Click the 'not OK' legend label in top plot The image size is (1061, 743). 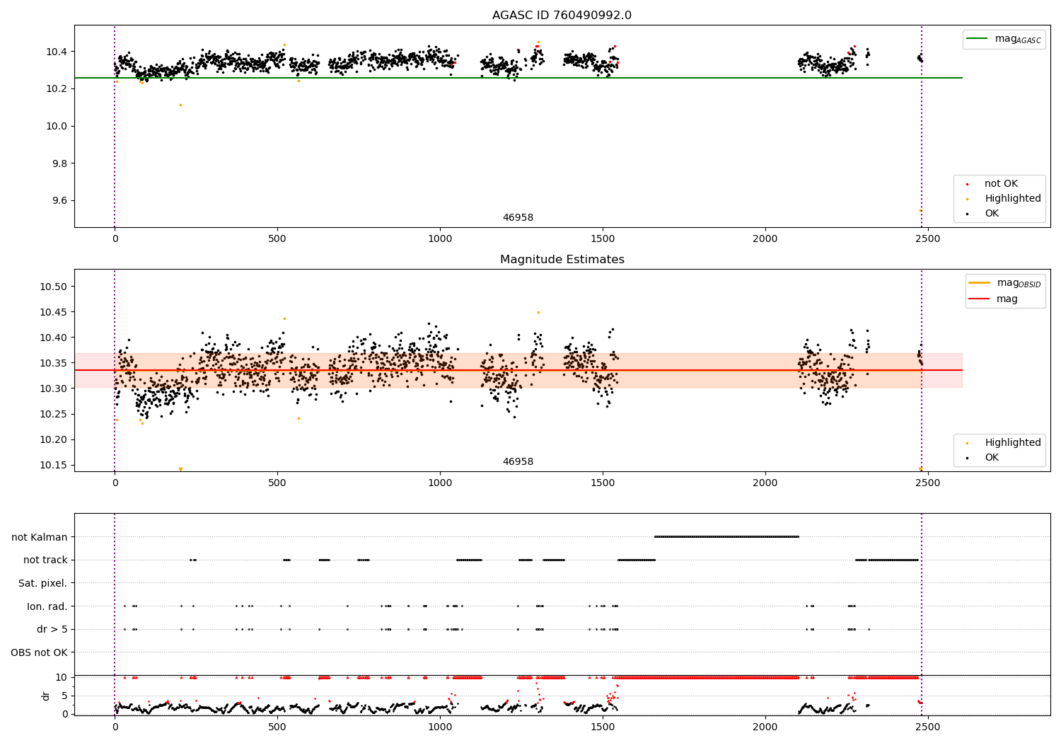tap(1001, 184)
